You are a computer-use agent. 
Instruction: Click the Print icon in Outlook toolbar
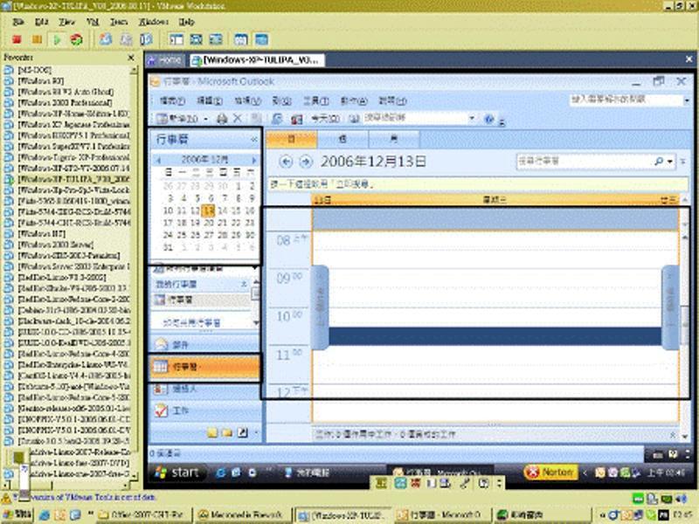222,119
